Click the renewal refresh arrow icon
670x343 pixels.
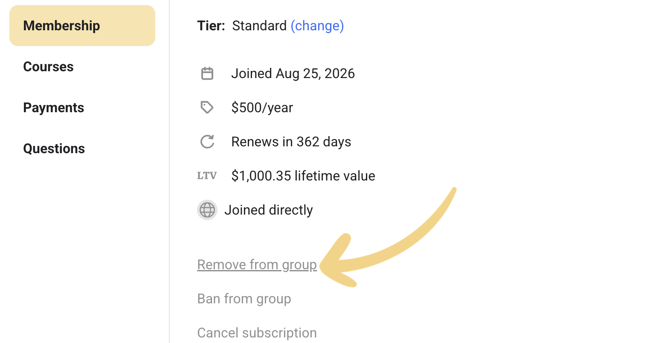pos(207,142)
